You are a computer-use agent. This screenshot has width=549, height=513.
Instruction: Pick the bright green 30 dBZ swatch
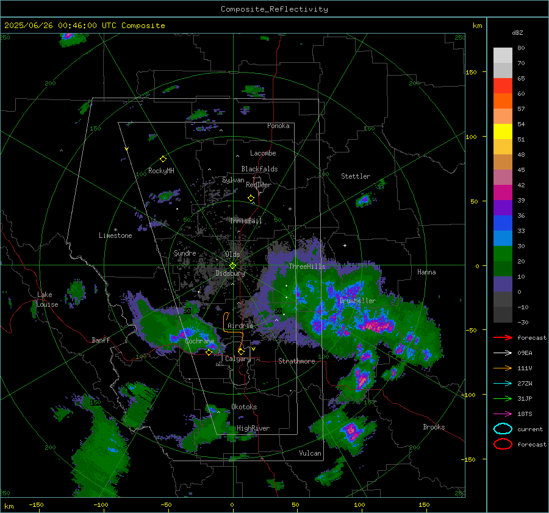(x=503, y=253)
